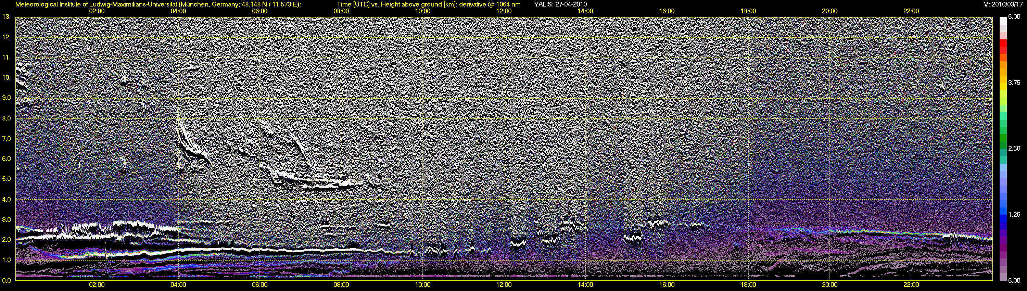
Task: Click the 12:00 label on the upper time axis
Action: pos(504,11)
